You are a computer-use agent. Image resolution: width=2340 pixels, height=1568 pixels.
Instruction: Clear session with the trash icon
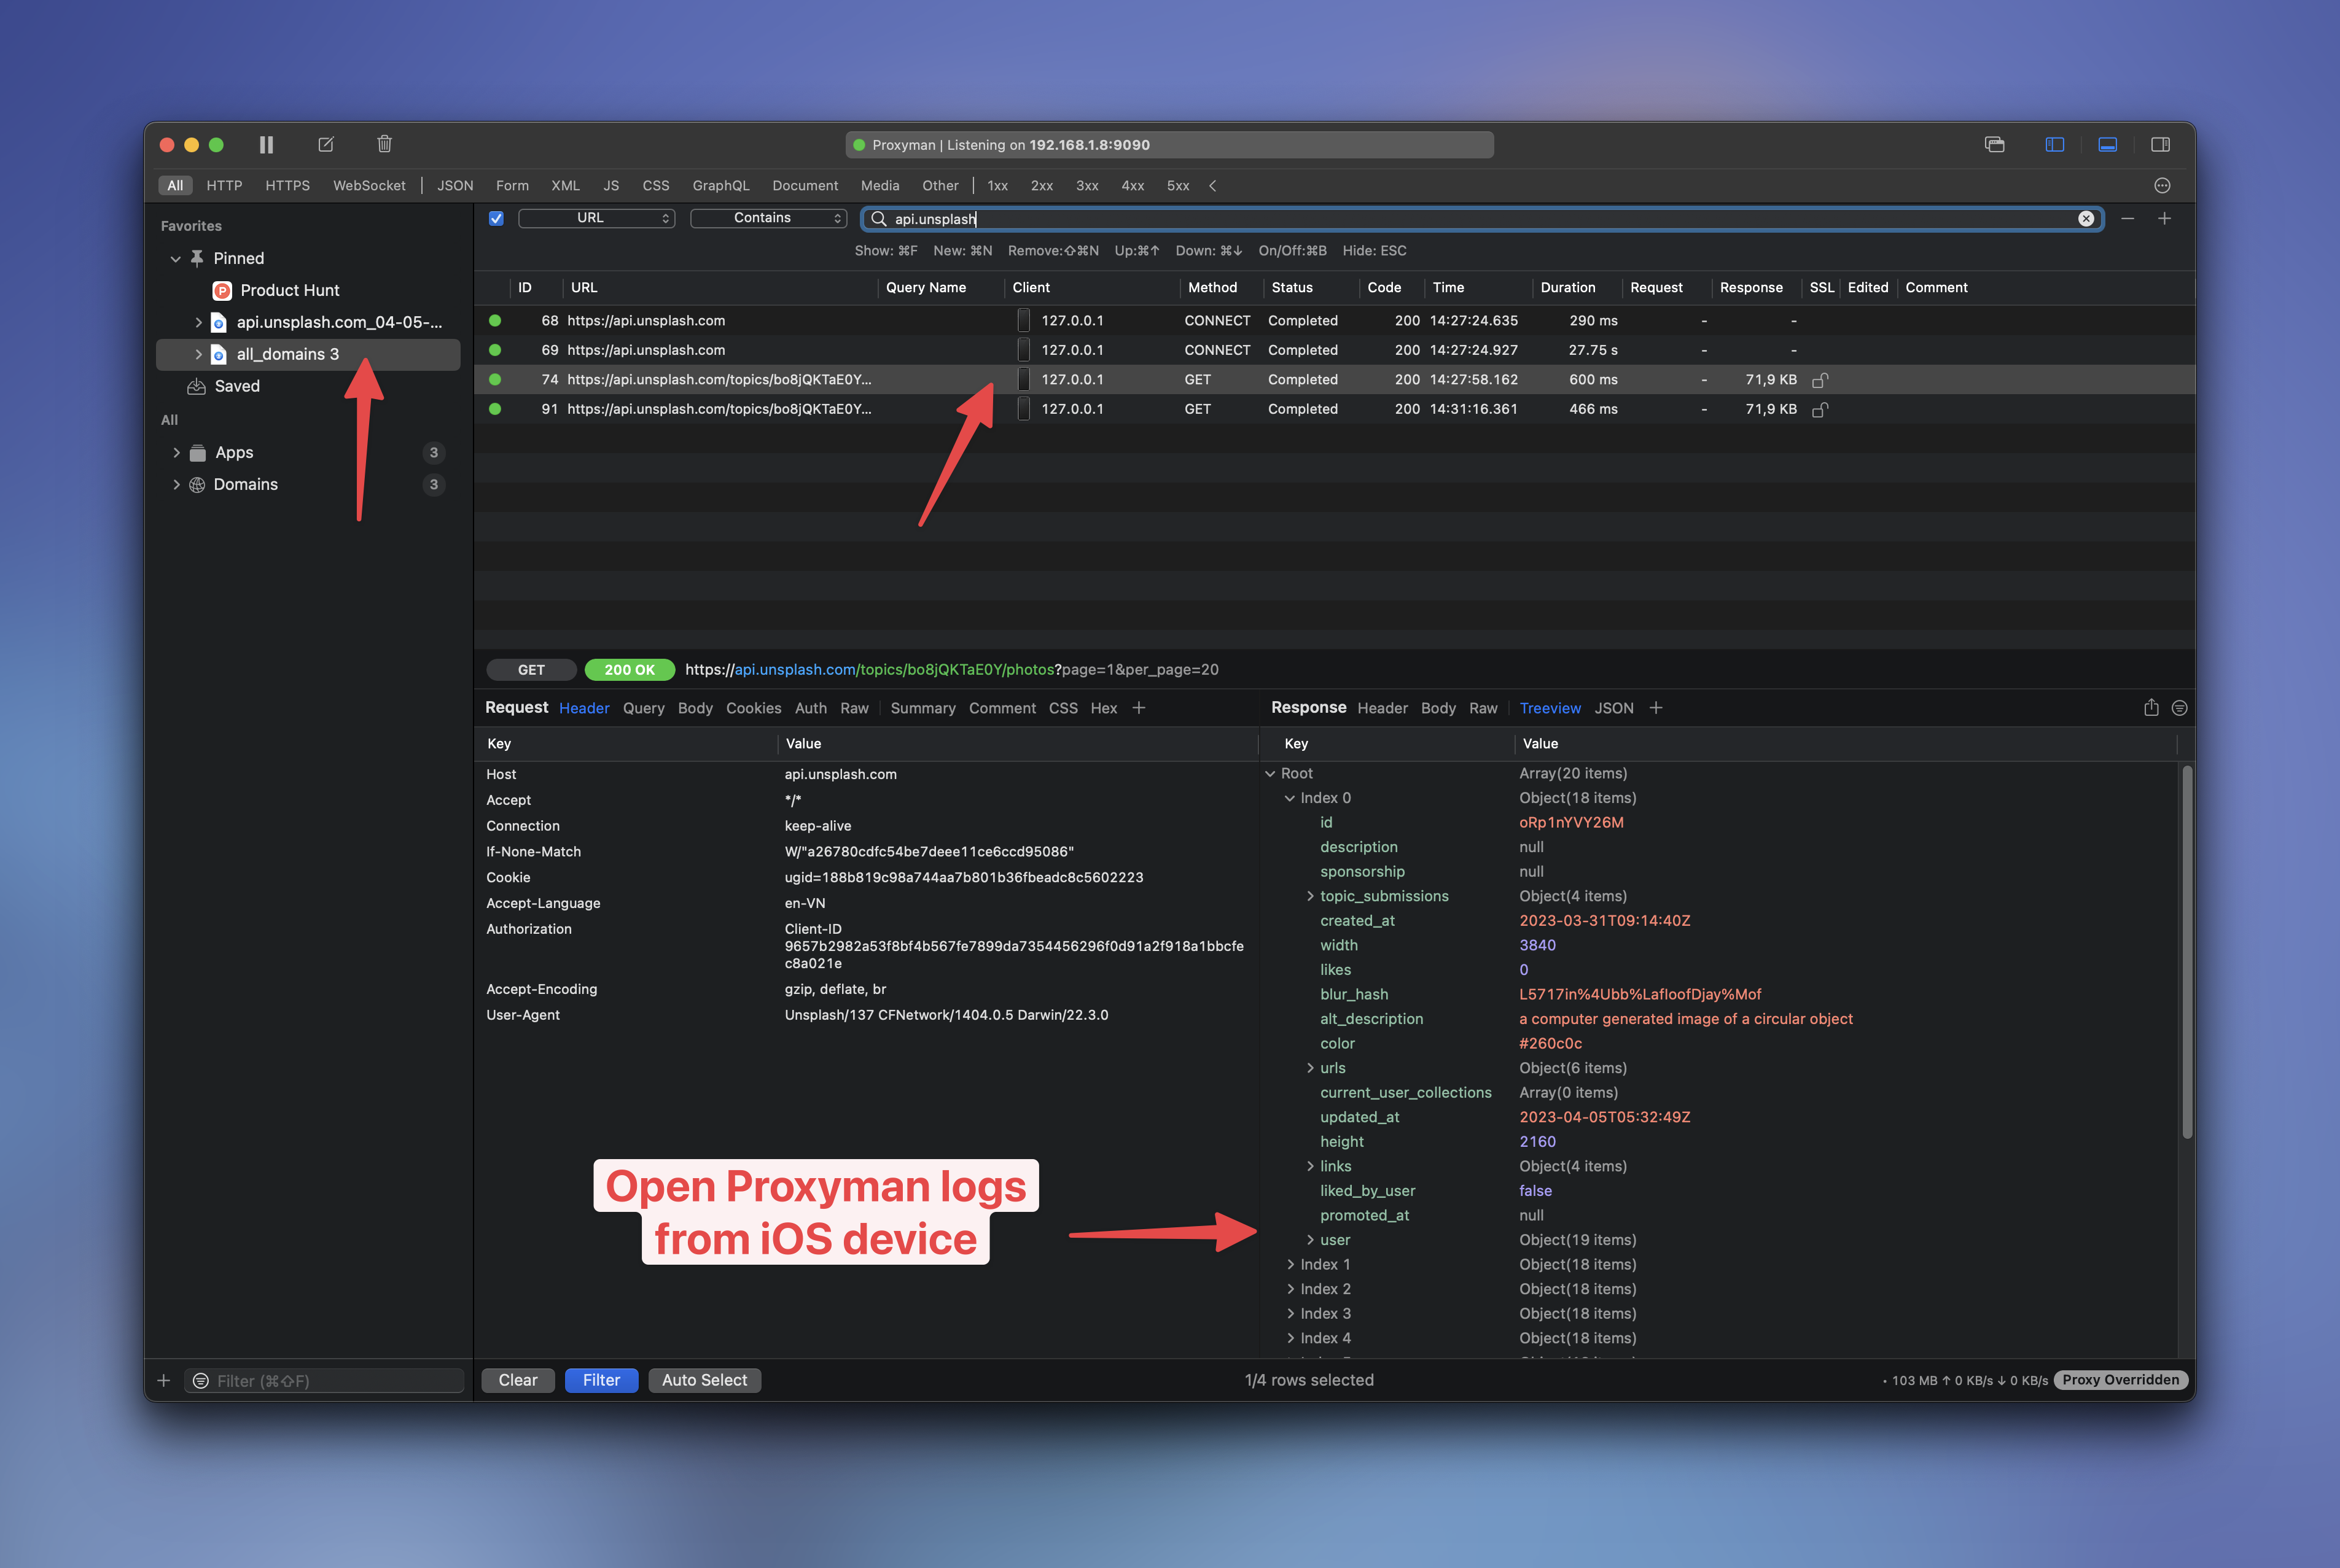384,144
